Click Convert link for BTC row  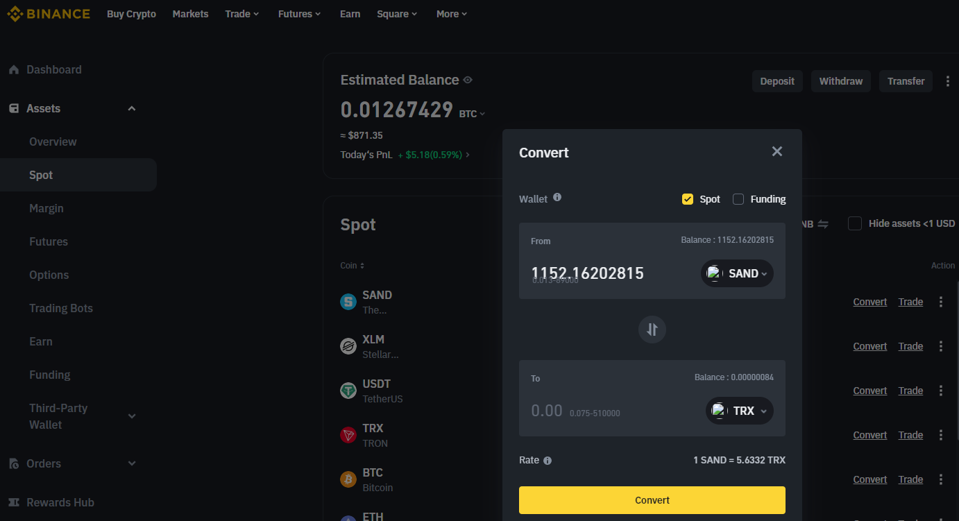click(x=870, y=479)
